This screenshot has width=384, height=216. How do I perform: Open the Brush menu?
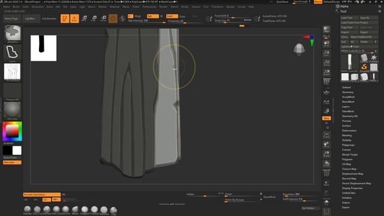pos(16,7)
